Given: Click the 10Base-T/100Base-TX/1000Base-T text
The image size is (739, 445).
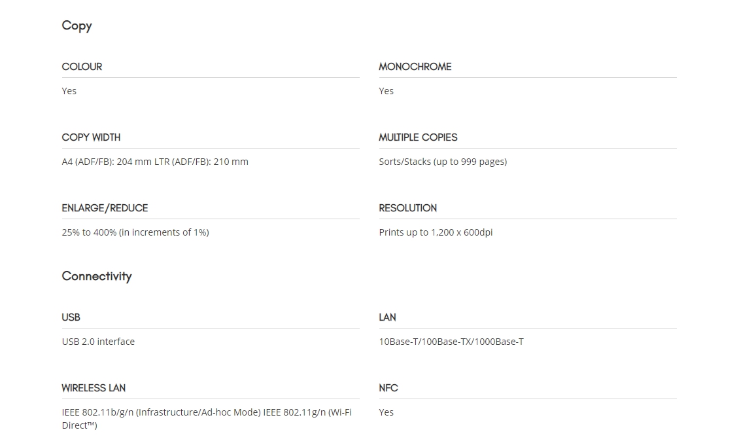Looking at the screenshot, I should (451, 342).
